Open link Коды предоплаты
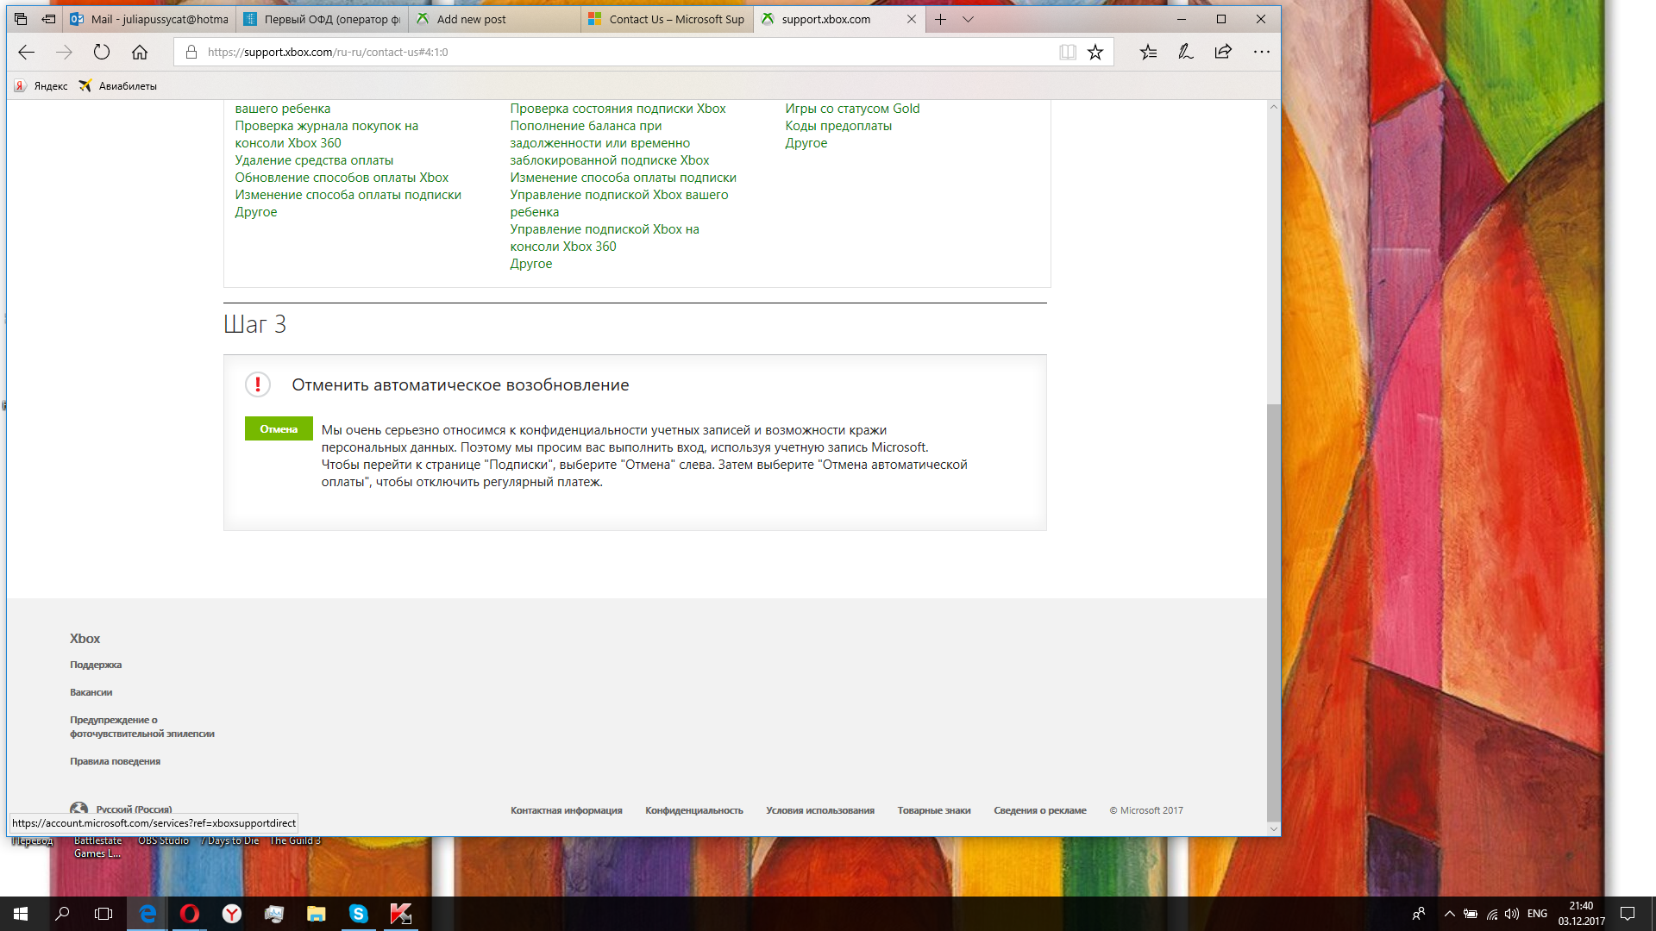Viewport: 1656px width, 931px height. pos(837,126)
